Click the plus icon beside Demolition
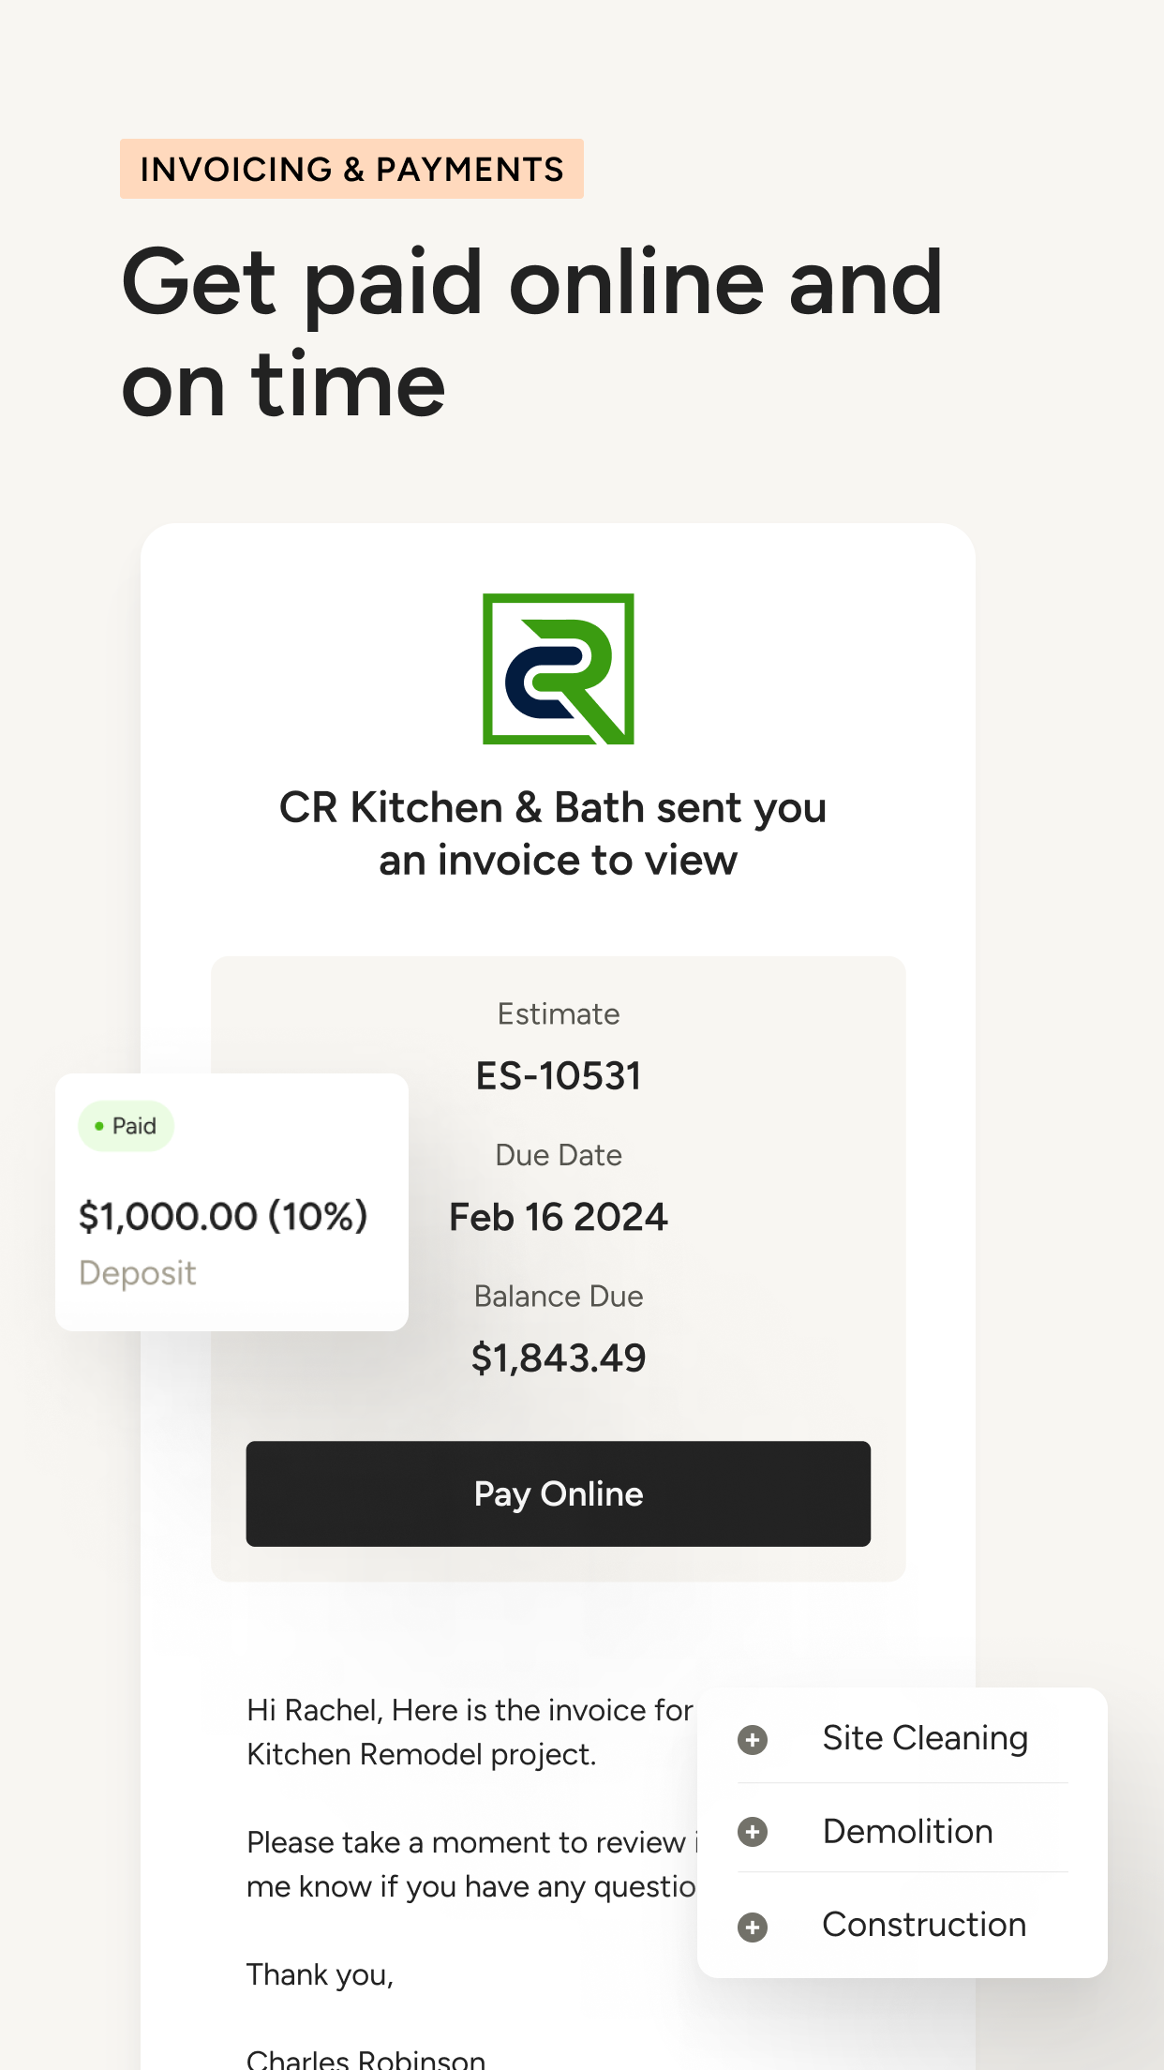Screen dimensions: 1164x2070 pyautogui.click(x=751, y=1833)
